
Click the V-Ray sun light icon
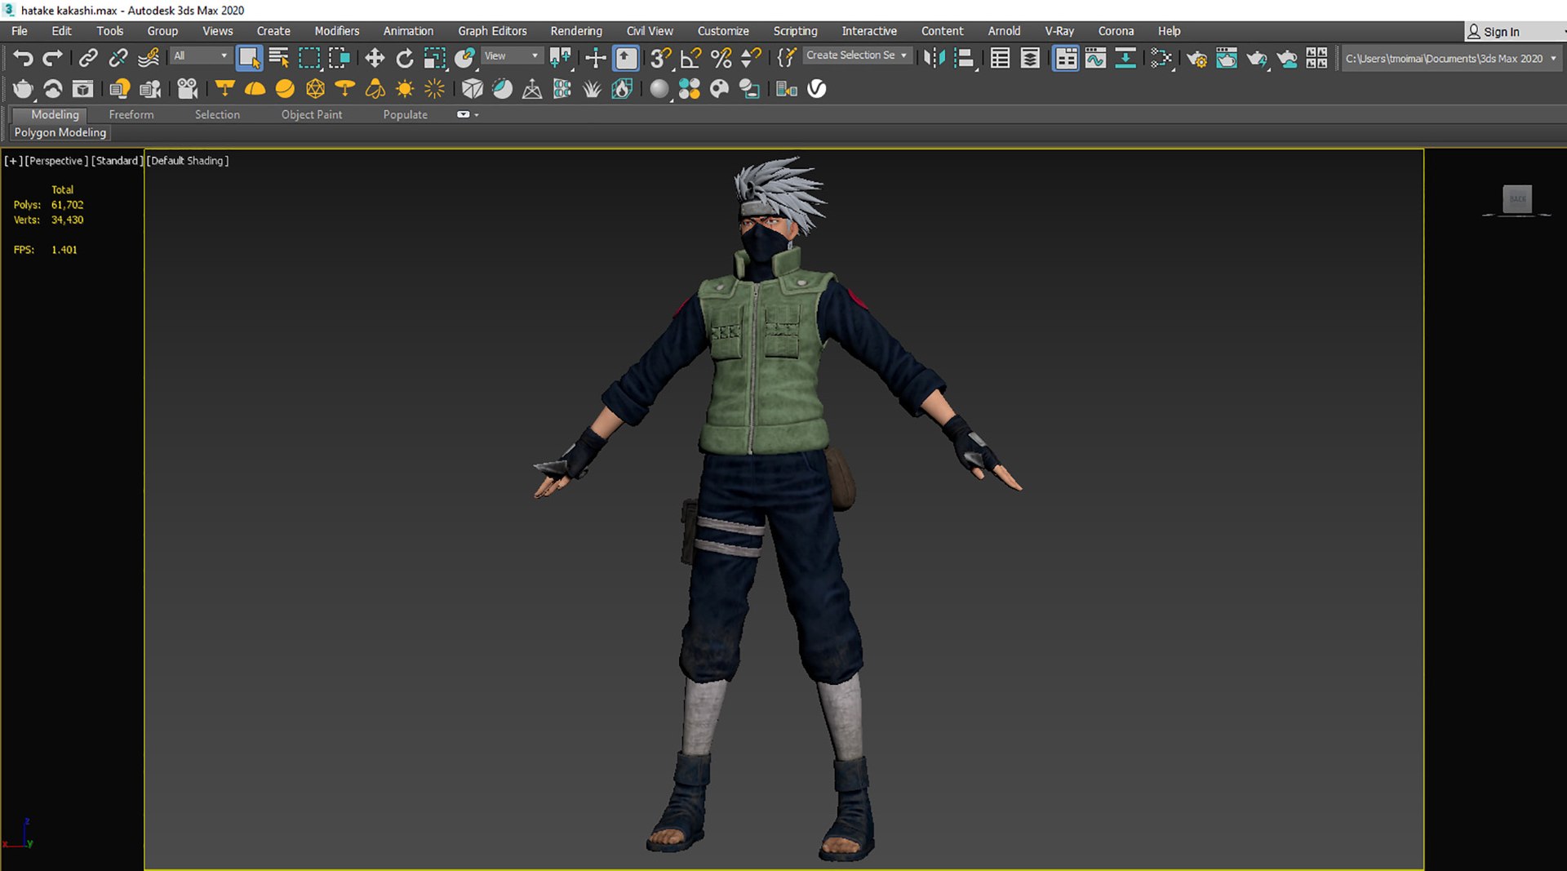(405, 88)
